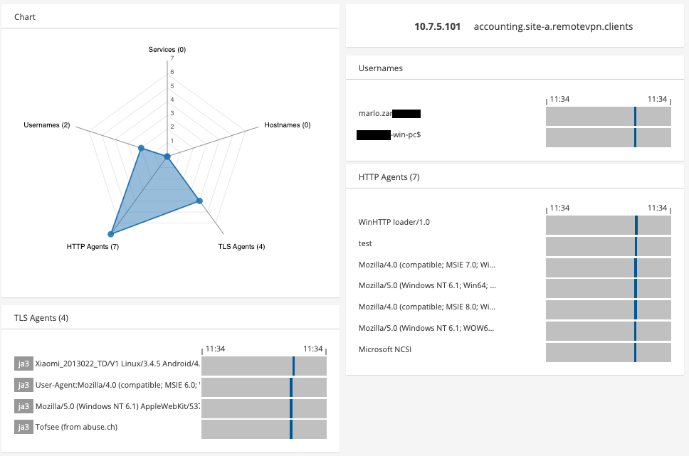Click the win-pc$ username timeline marker

635,137
